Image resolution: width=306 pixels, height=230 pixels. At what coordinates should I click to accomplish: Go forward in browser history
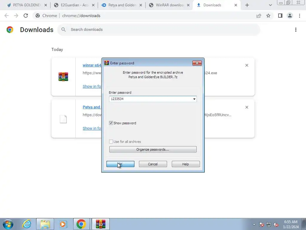click(16, 16)
